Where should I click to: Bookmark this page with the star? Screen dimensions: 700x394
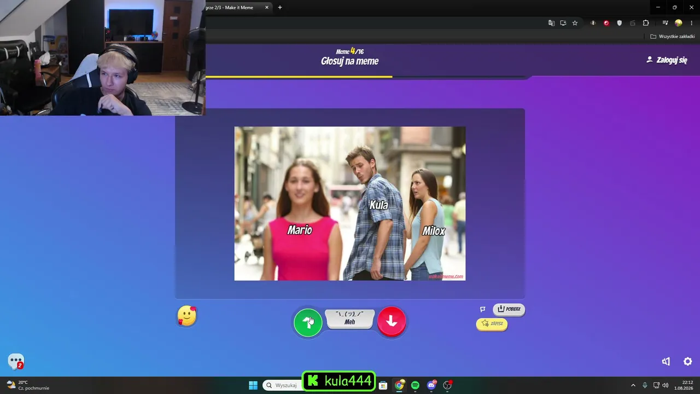click(x=575, y=23)
